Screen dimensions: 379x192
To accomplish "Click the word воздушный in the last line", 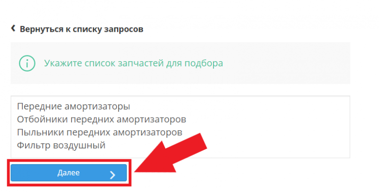I will 79,146.
